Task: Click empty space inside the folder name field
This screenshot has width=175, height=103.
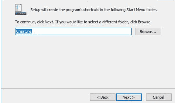Action: (x=81, y=32)
